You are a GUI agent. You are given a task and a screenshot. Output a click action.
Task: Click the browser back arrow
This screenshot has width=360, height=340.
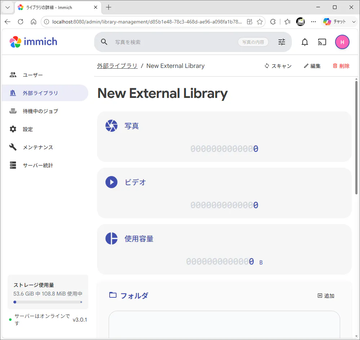[x=8, y=22]
